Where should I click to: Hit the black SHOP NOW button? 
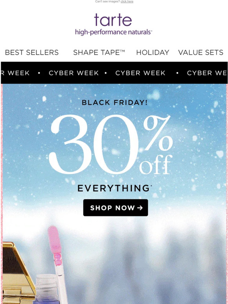coord(116,208)
